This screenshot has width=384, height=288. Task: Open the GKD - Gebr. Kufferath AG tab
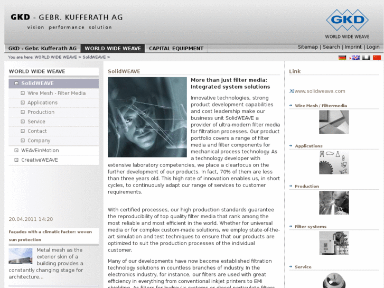pyautogui.click(x=42, y=49)
